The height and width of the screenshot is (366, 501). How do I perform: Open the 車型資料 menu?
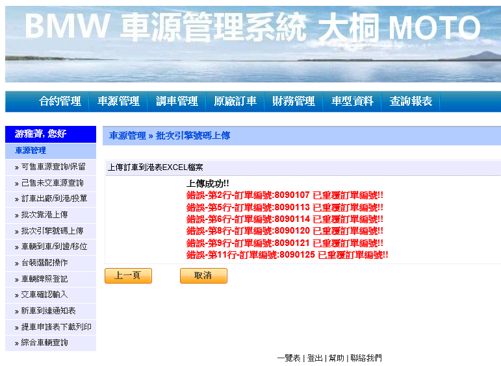pos(352,101)
